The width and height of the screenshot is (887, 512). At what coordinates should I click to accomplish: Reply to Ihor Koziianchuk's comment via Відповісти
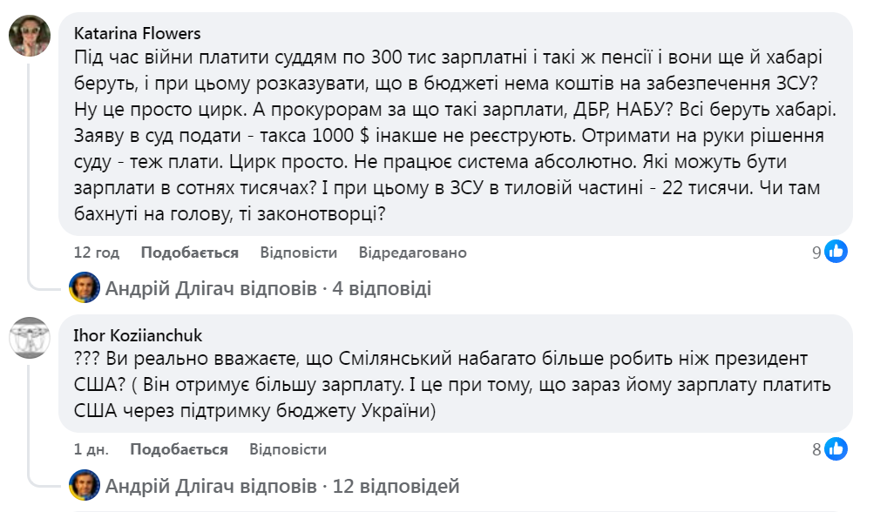(288, 449)
